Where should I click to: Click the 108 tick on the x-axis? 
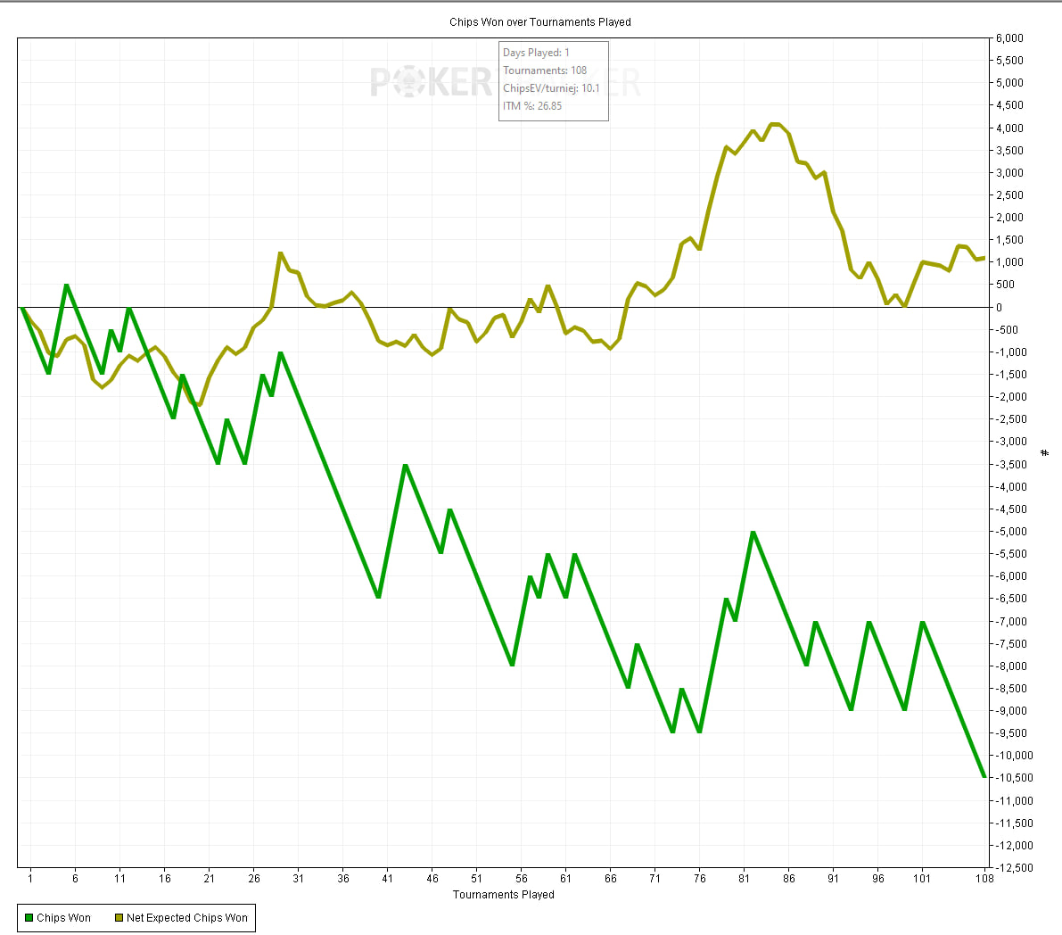pyautogui.click(x=984, y=879)
